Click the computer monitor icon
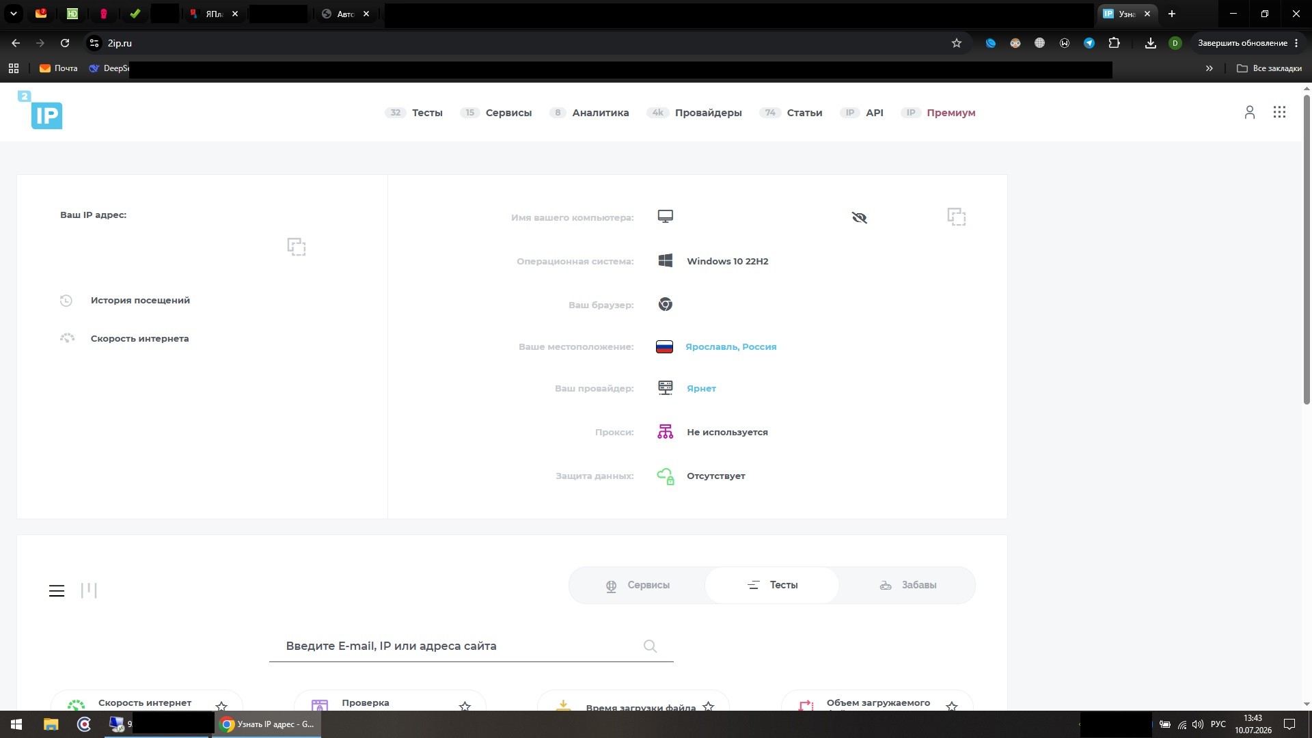Screen dimensions: 1312x738 [666, 217]
